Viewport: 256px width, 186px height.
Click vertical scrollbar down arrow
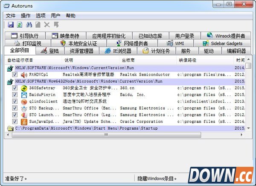[x=248, y=128]
